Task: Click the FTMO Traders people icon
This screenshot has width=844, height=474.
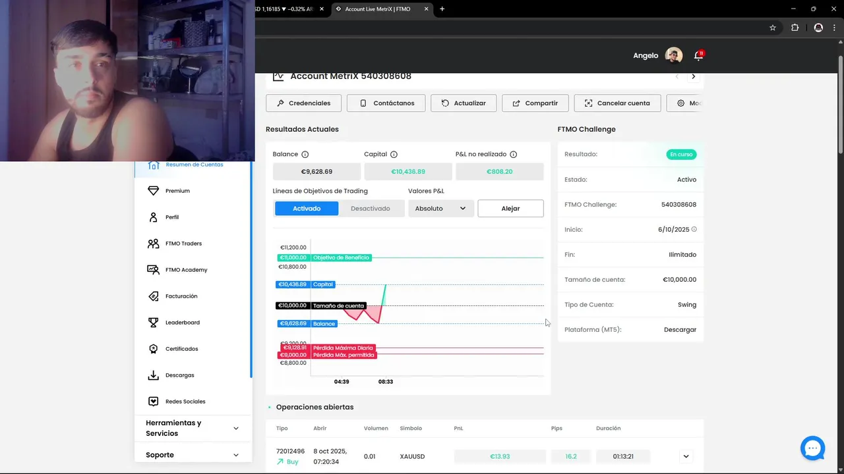Action: coord(153,244)
